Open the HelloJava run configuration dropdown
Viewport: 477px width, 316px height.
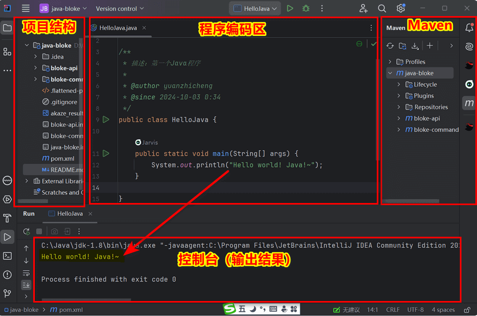coord(255,9)
